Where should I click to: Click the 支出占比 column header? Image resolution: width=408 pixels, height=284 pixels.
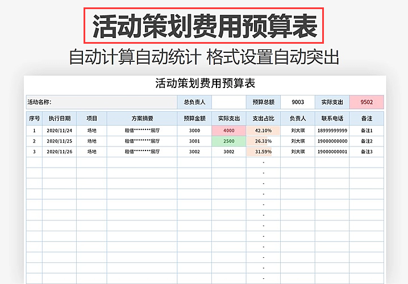(x=263, y=119)
